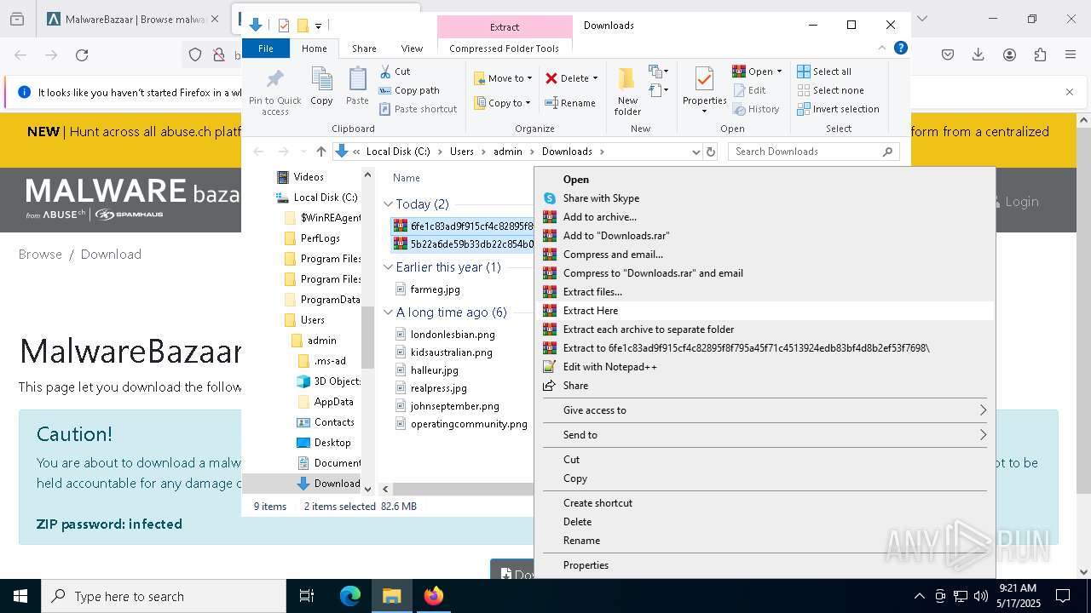Open Microsoft Edge from the taskbar
Screen dimensions: 1091x613
click(x=350, y=596)
